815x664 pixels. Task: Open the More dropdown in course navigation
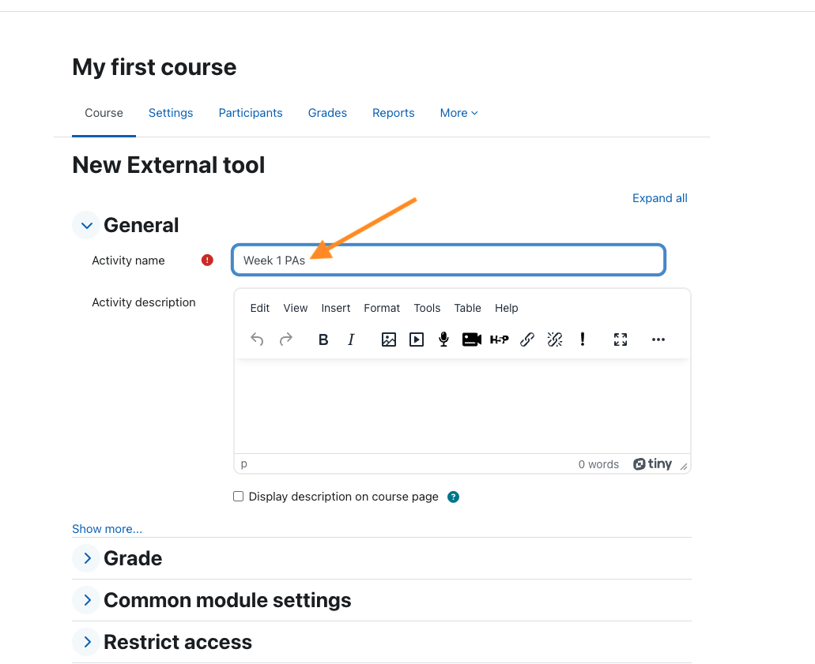click(458, 113)
